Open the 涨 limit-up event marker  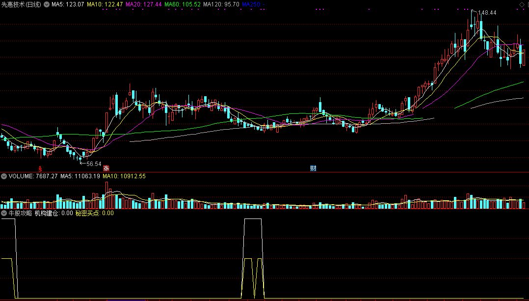106,168
